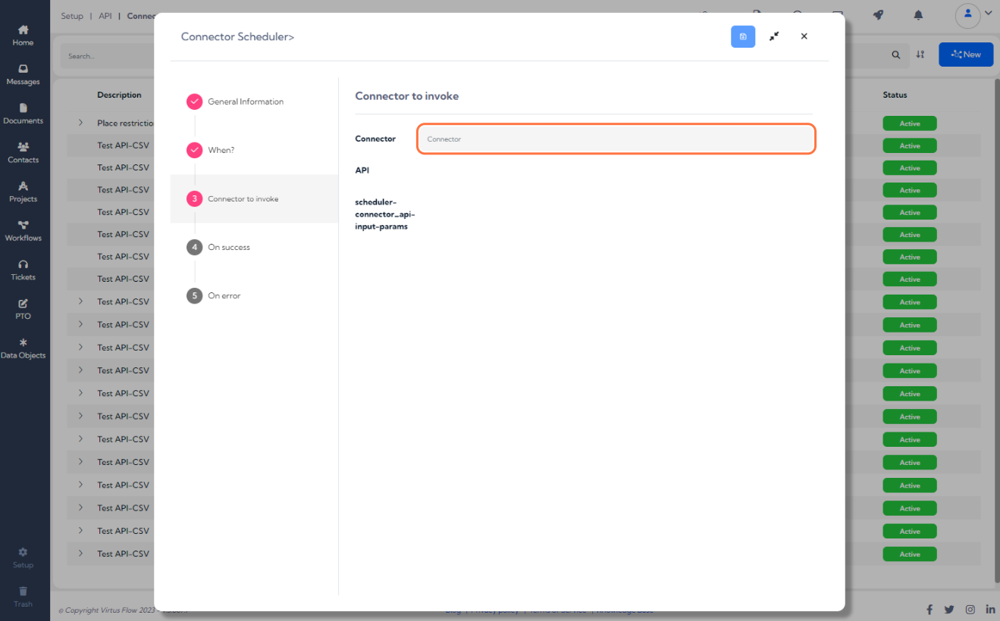Open the Twitter link in the footer

[949, 610]
